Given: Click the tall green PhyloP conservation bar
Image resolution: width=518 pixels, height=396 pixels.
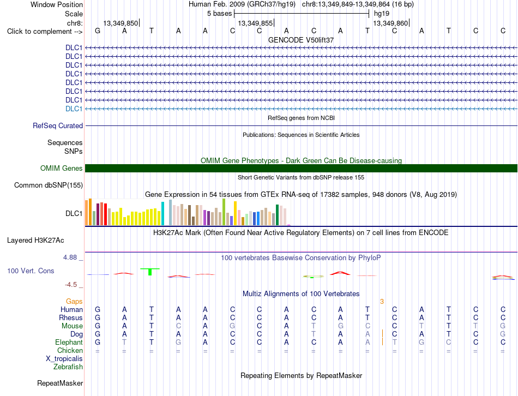Looking at the screenshot, I should point(150,272).
